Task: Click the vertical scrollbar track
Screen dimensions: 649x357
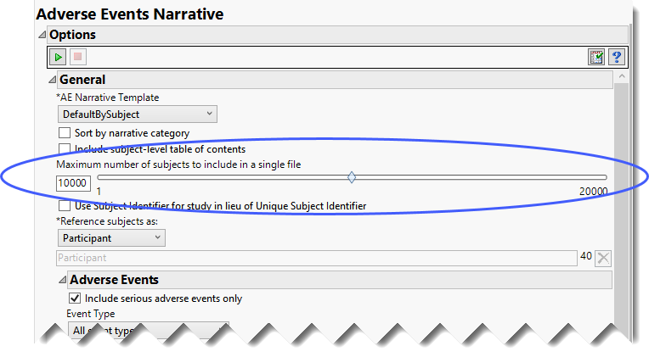Action: tap(622, 212)
